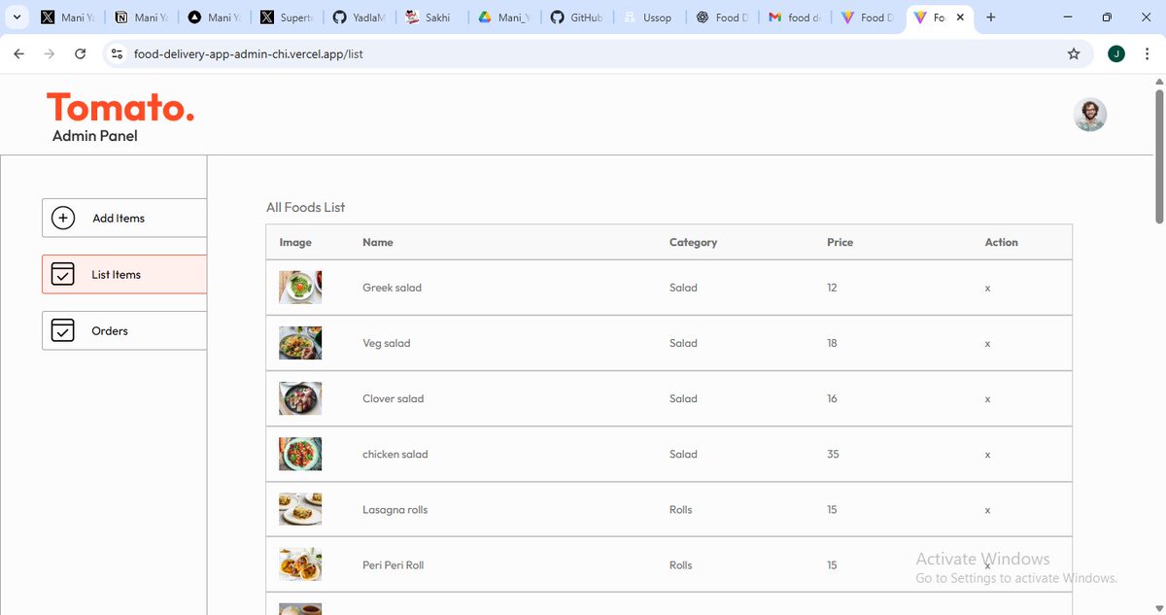Switch to the Supert X tab

tap(286, 17)
